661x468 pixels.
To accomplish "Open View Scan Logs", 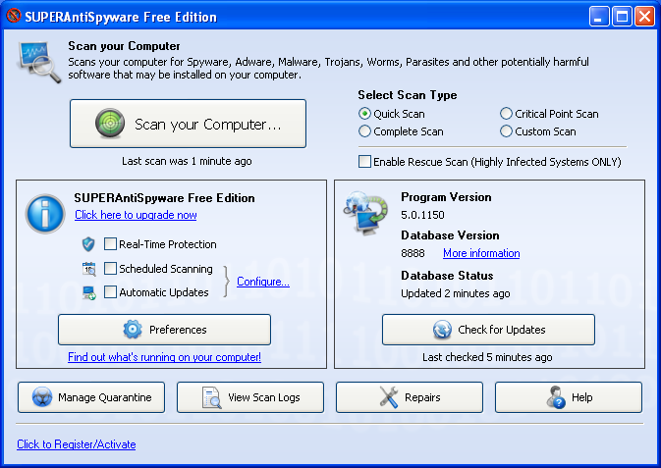I will click(x=250, y=397).
